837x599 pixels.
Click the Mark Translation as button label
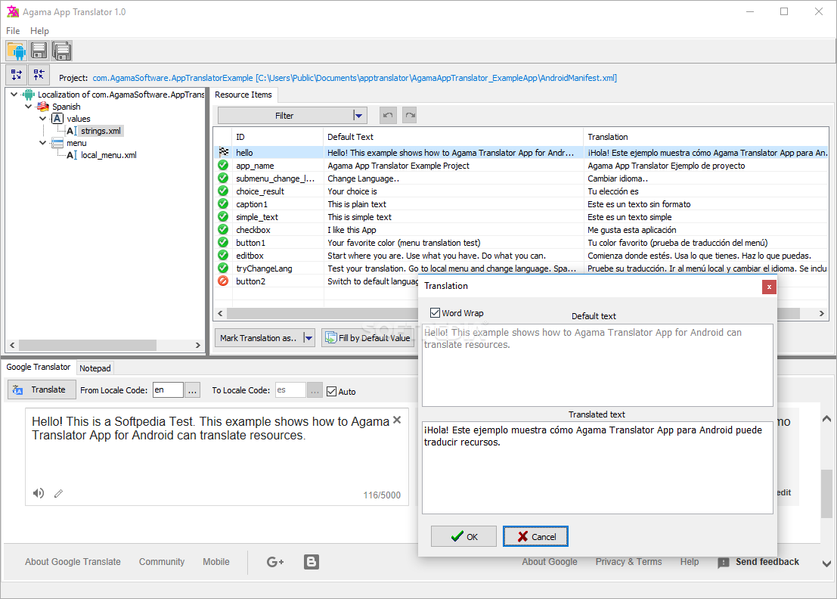[x=259, y=338]
